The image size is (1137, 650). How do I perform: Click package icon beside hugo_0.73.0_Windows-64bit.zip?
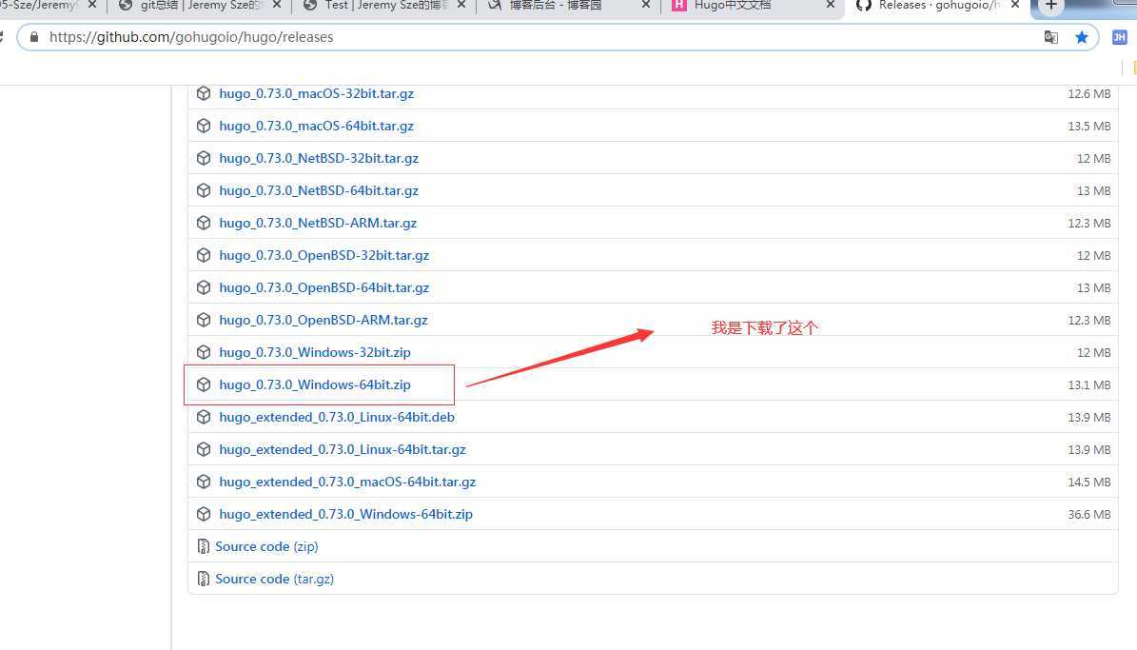click(x=204, y=384)
